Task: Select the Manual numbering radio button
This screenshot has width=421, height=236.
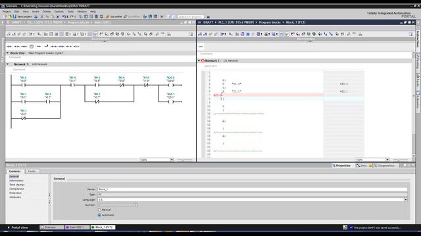Action: click(x=99, y=210)
